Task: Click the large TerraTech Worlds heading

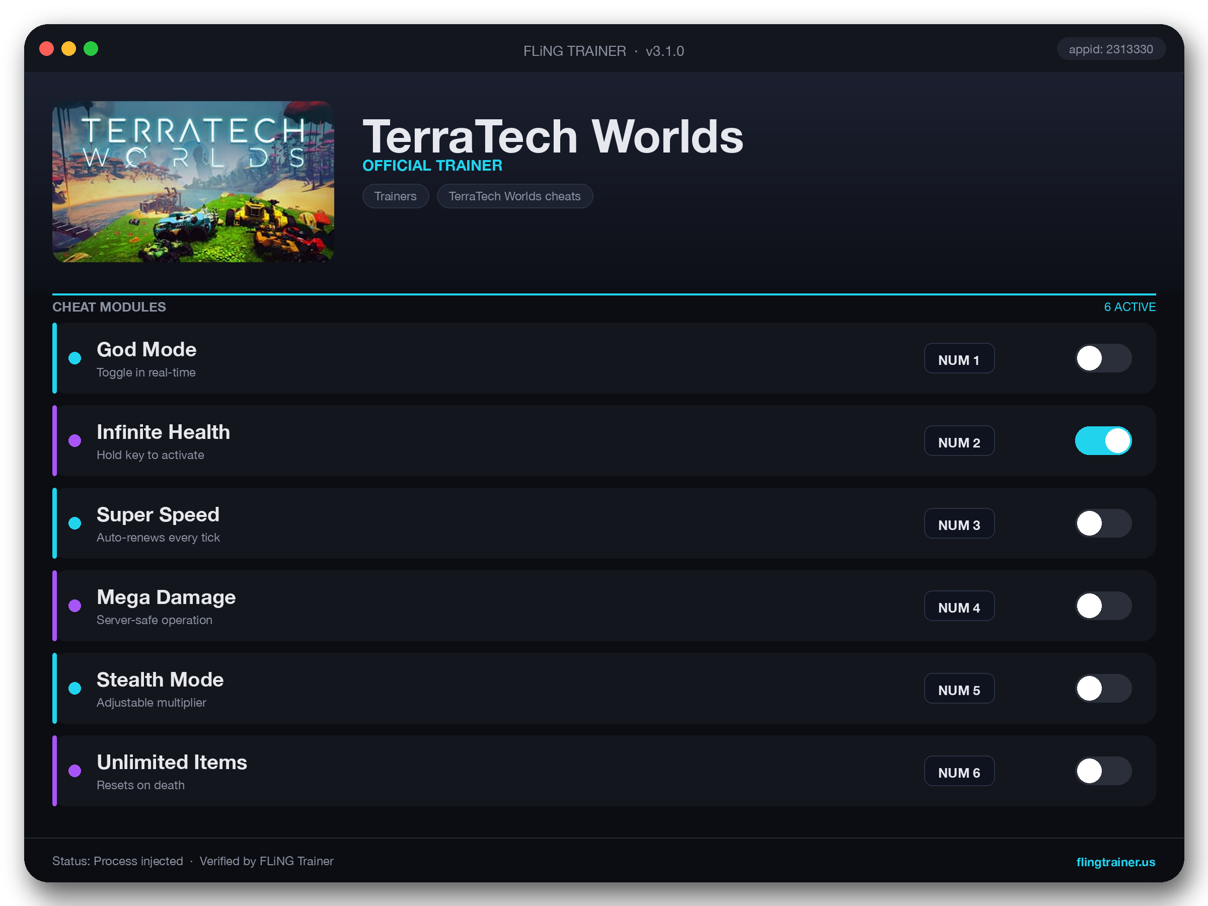Action: tap(553, 136)
